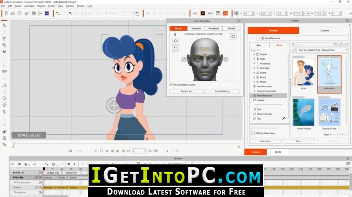Open the Sort by Updated Date dropdown

(x=323, y=50)
